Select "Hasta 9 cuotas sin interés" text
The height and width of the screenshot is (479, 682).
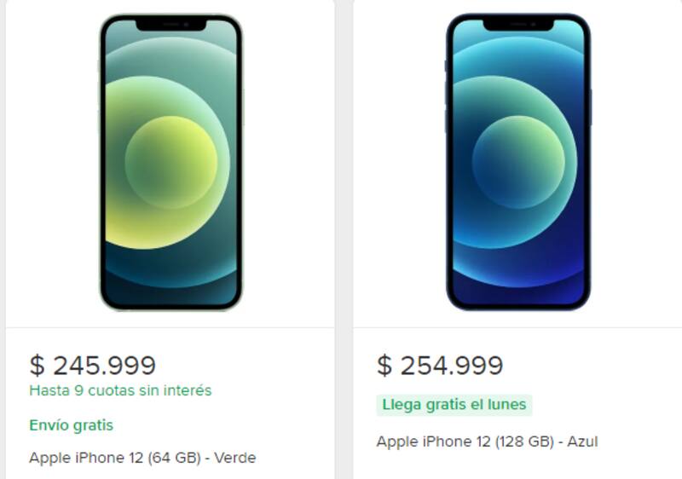(120, 390)
